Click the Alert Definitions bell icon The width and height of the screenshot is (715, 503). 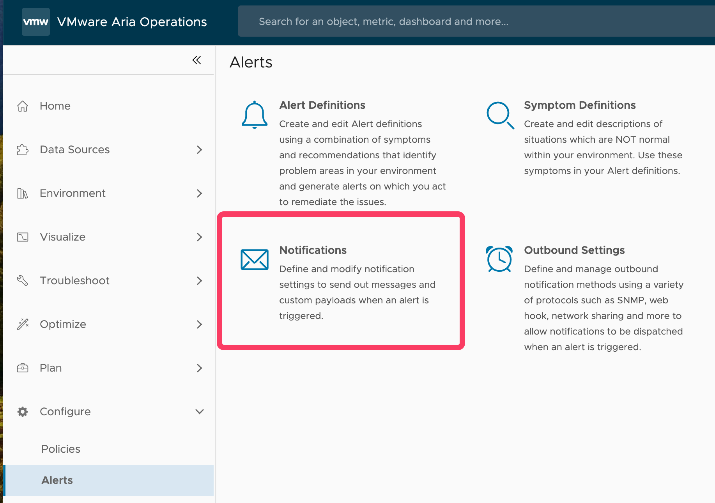[x=254, y=115]
